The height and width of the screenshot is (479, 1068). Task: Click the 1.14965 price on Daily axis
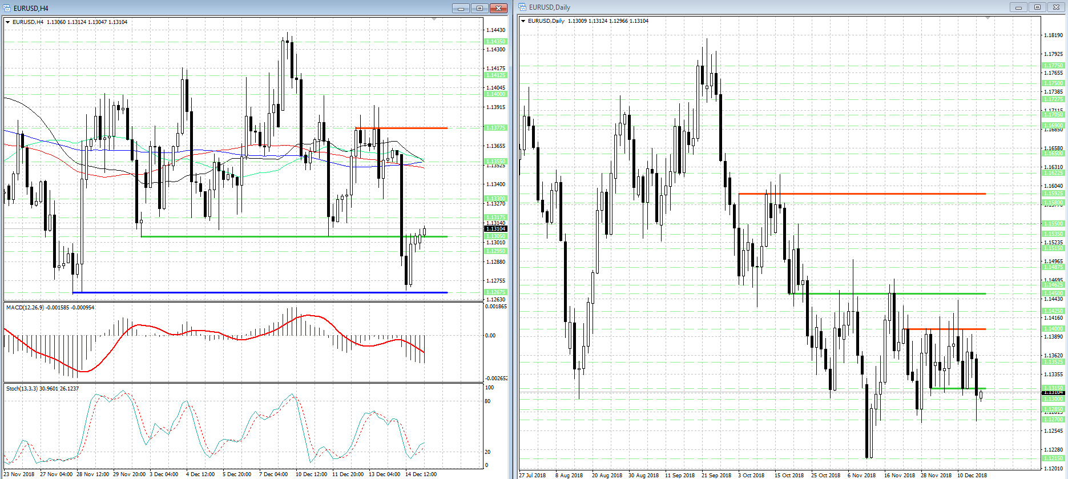[1053, 261]
